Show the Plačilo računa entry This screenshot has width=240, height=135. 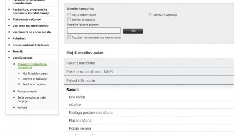click(x=80, y=120)
